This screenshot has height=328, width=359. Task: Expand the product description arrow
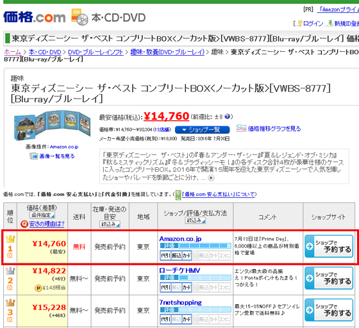(x=211, y=177)
